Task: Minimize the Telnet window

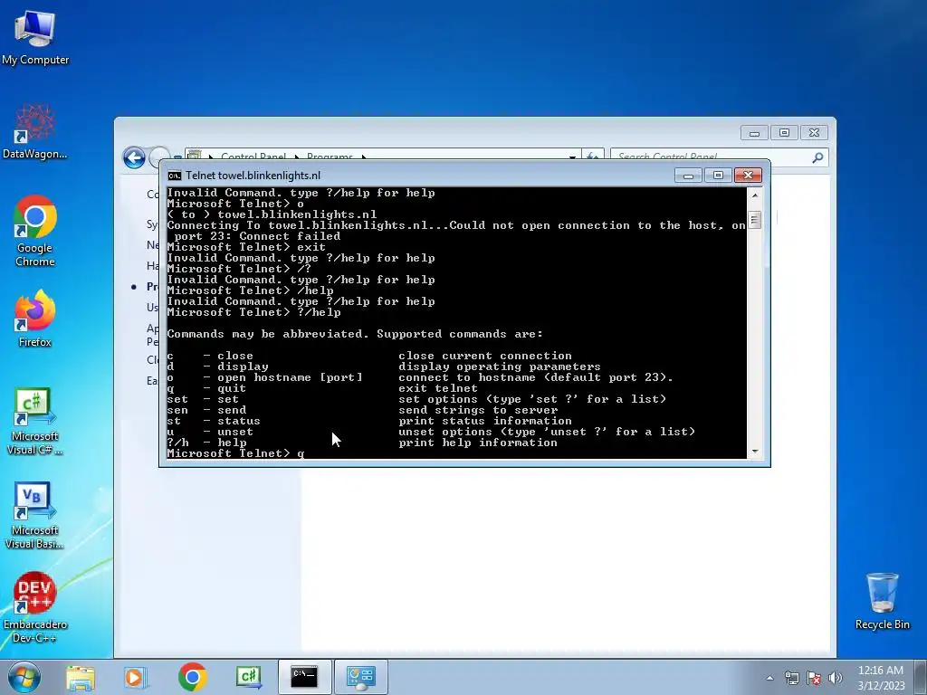Action: (688, 176)
